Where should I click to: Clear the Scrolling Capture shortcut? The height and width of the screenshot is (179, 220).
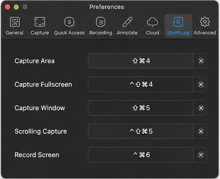tap(201, 132)
